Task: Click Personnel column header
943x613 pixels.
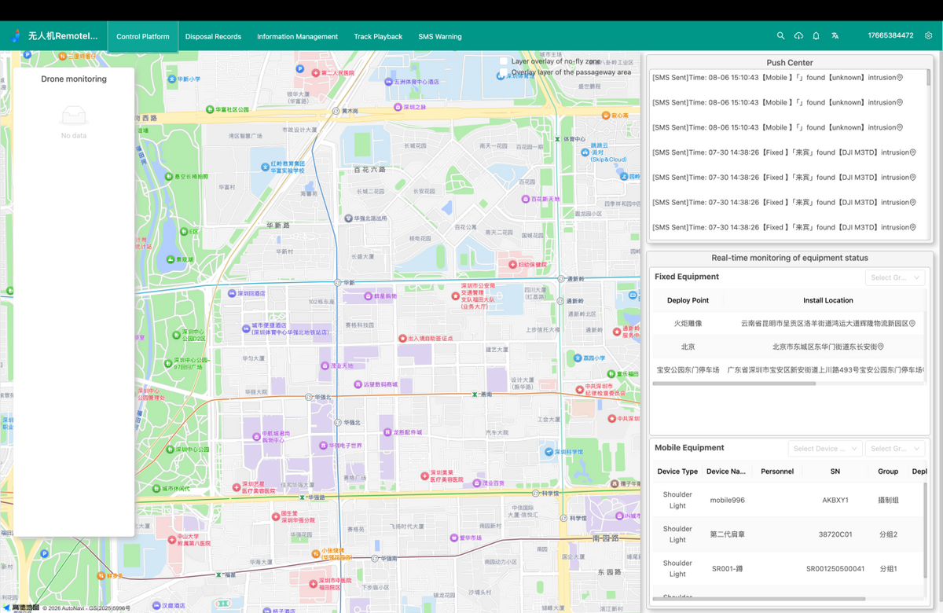Action: click(x=777, y=472)
